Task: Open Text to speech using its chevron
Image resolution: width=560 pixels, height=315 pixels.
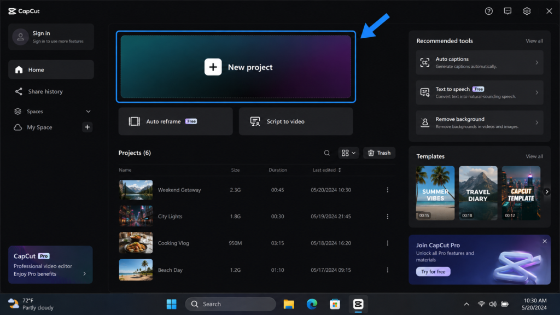Action: pos(537,92)
